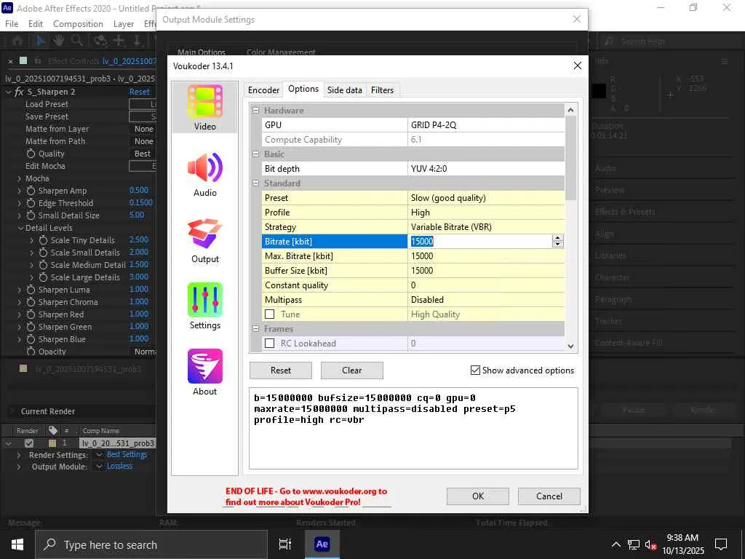Screen dimensions: 745x559
Task: Collapse the Standard group
Action: point(255,183)
